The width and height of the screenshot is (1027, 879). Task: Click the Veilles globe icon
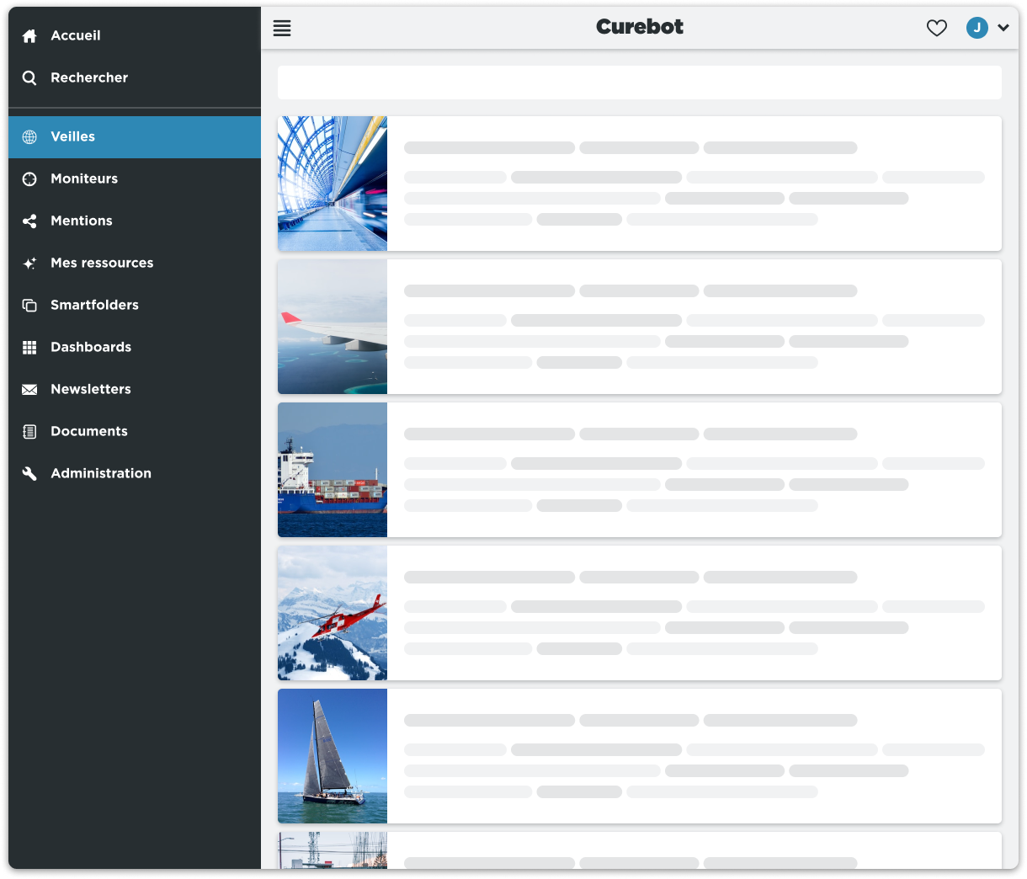pos(29,136)
